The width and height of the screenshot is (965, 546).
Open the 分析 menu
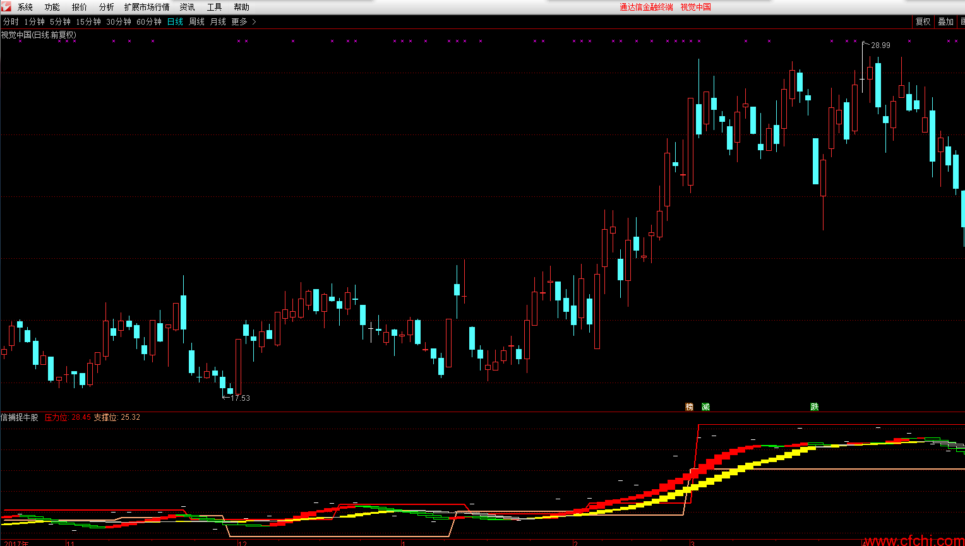[107, 7]
